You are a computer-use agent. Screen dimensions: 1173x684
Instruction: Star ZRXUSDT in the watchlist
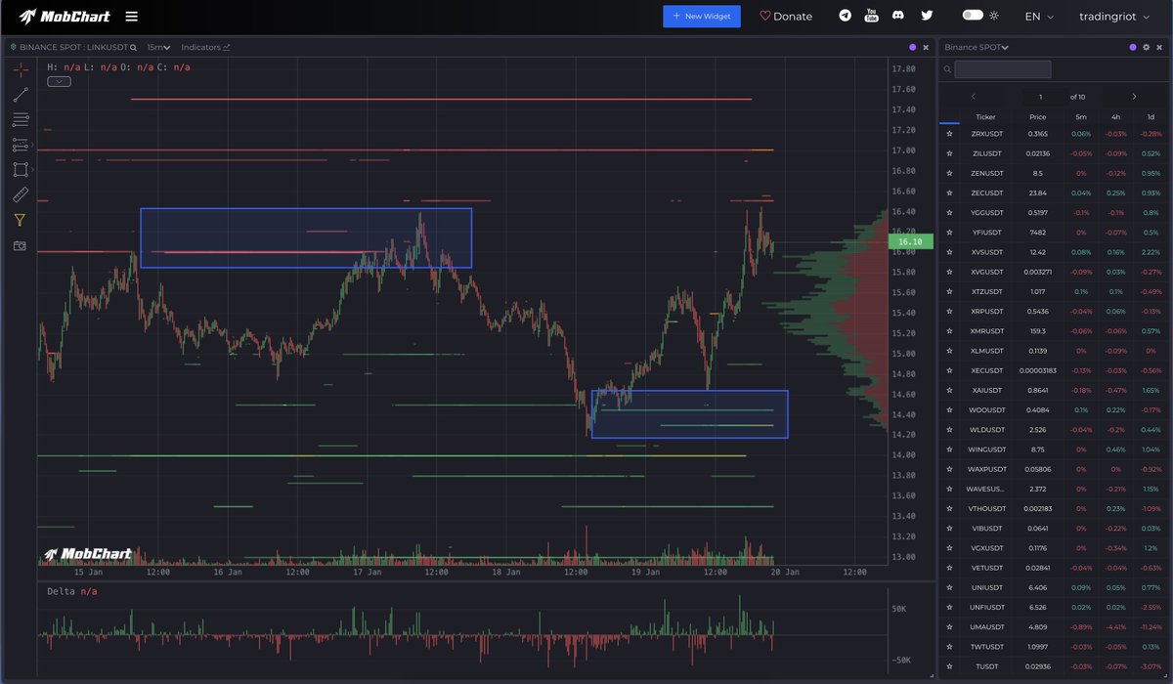949,133
